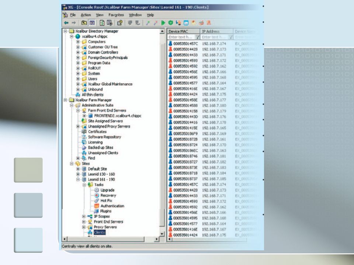Expand the Unassigned Proxy Servers node
Screen dimensions: 354x265
tap(78, 126)
